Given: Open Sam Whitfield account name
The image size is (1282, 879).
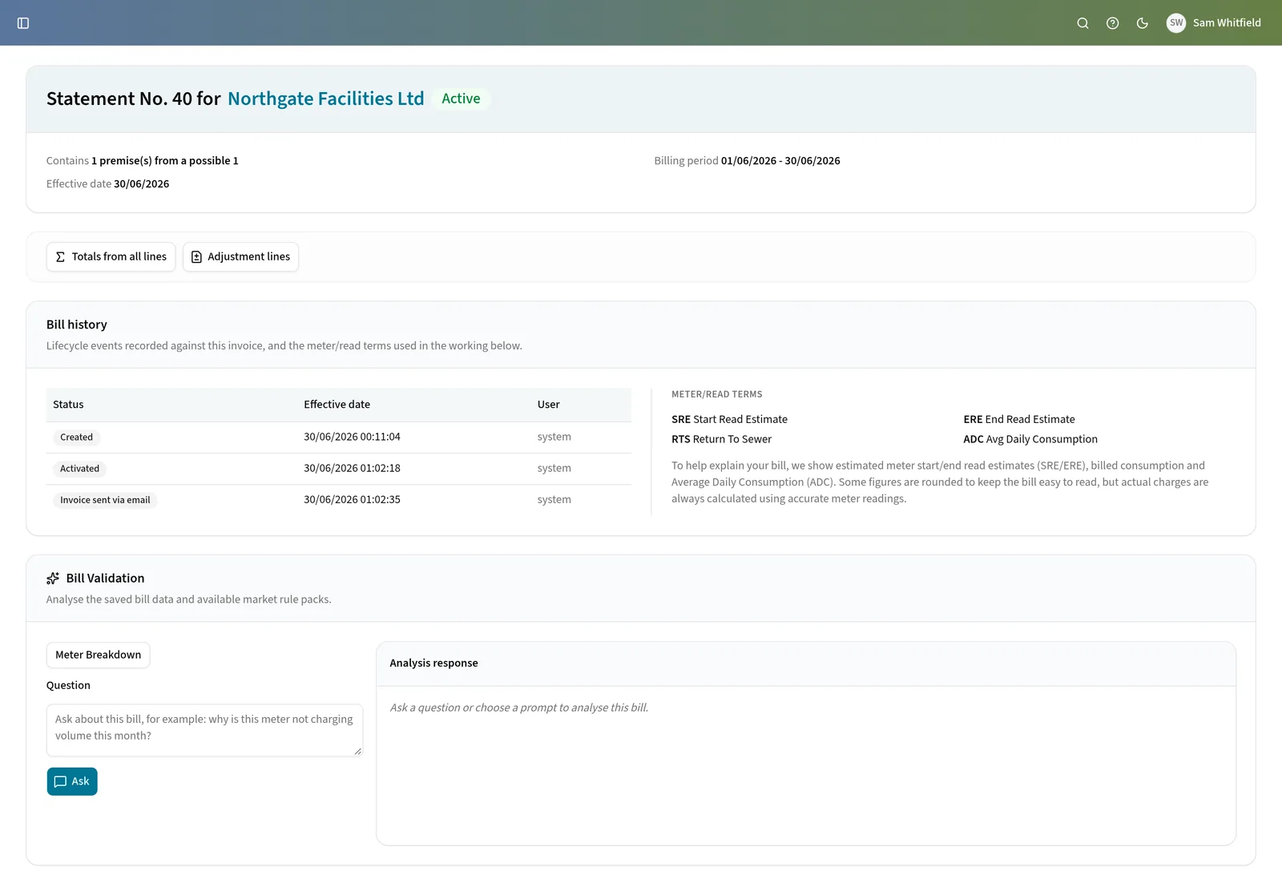Looking at the screenshot, I should [1227, 23].
